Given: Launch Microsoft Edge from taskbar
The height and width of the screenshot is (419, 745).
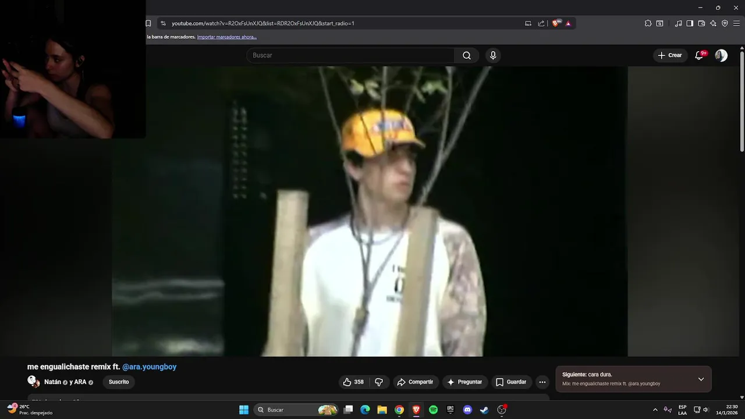Looking at the screenshot, I should point(365,410).
